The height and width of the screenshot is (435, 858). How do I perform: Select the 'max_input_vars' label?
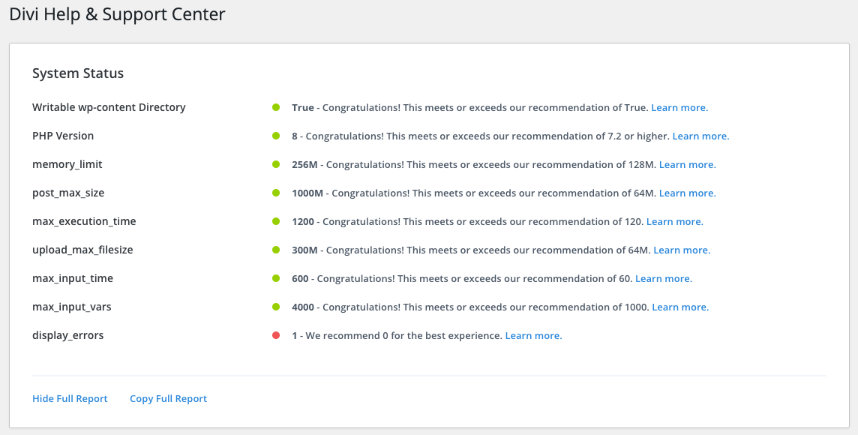72,307
